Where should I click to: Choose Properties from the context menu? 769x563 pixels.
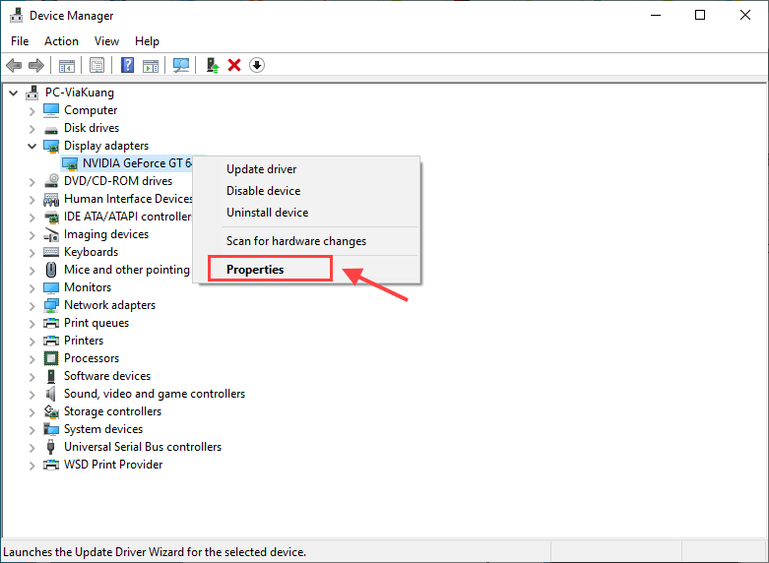[255, 270]
